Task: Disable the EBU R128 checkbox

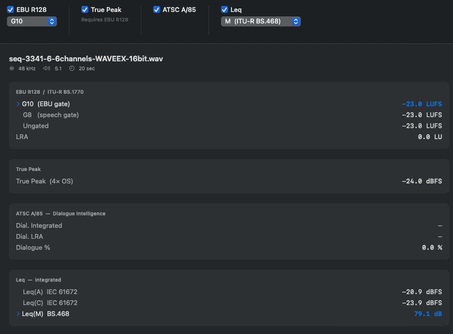Action: [11, 9]
